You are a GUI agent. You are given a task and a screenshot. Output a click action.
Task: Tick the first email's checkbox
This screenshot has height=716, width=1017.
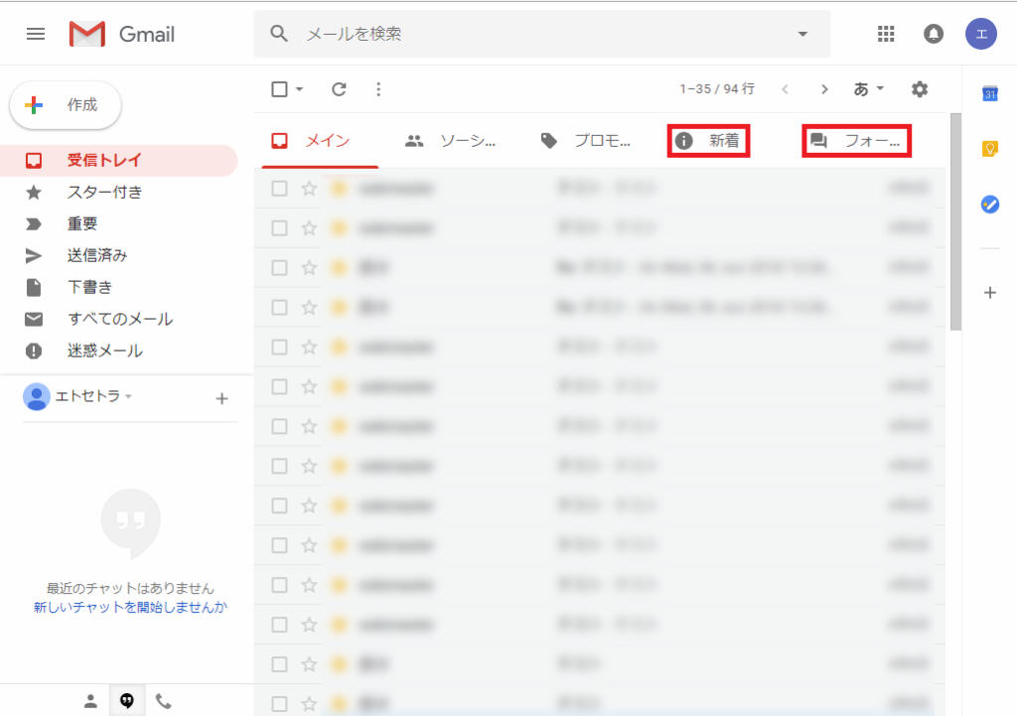point(280,189)
